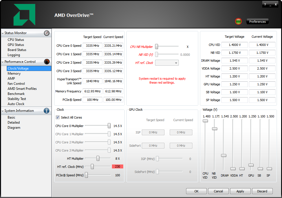Collapse the Performance Control section
The image size is (282, 198).
[3, 62]
